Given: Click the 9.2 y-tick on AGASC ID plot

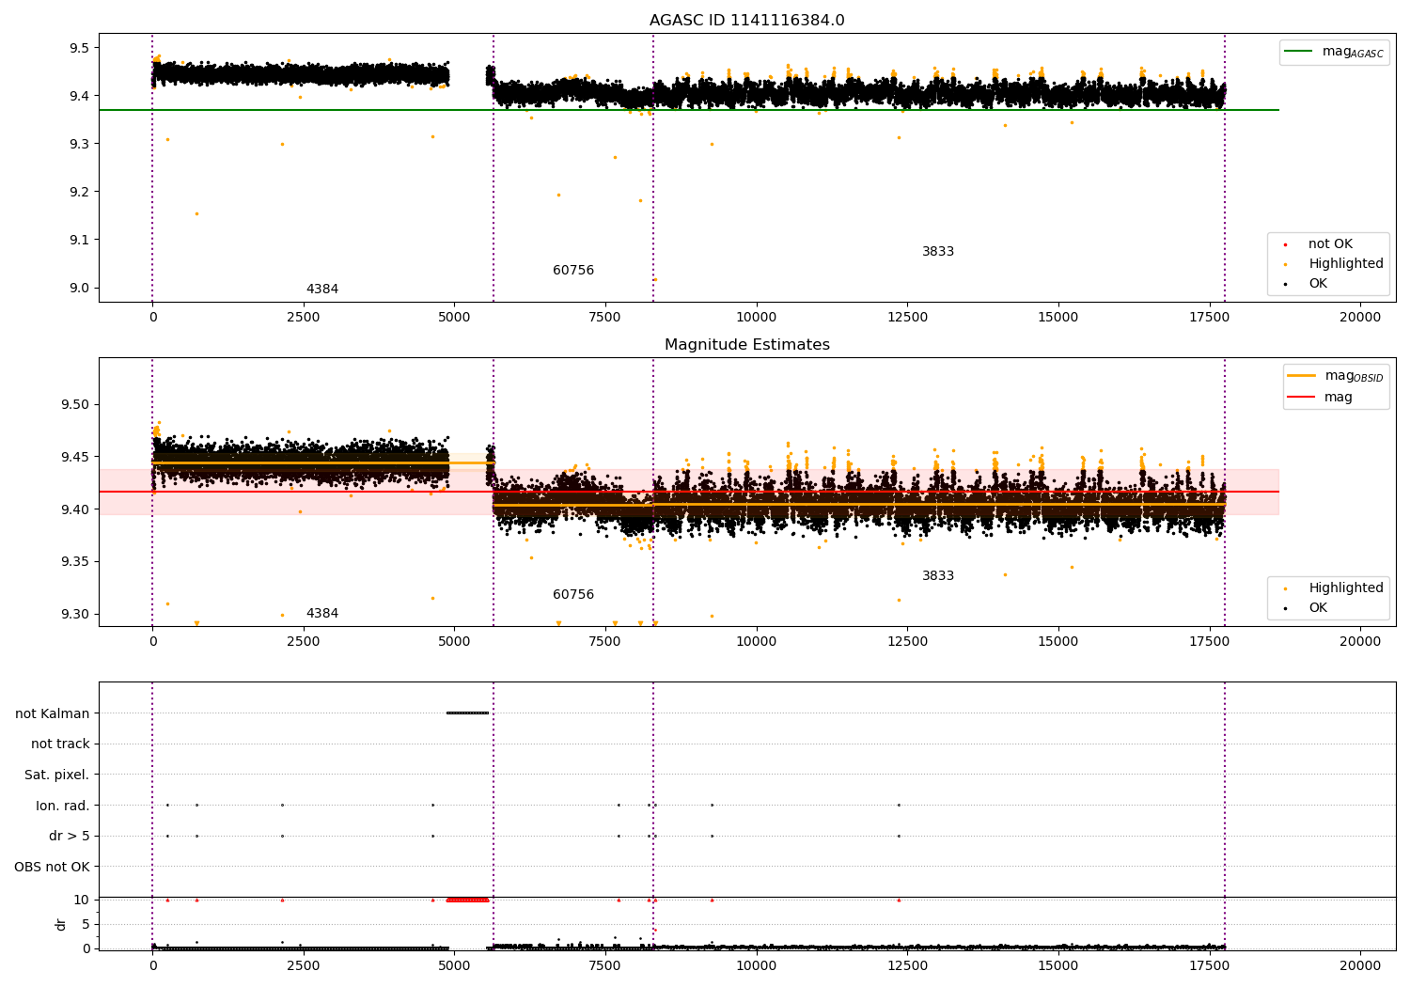Looking at the screenshot, I should point(80,192).
